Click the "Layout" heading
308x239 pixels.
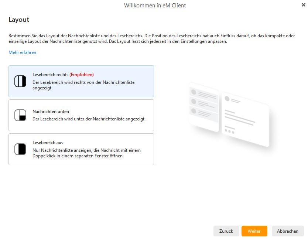(x=19, y=20)
